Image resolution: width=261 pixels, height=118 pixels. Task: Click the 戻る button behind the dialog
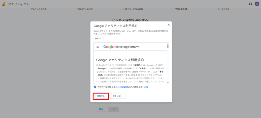tap(101, 109)
